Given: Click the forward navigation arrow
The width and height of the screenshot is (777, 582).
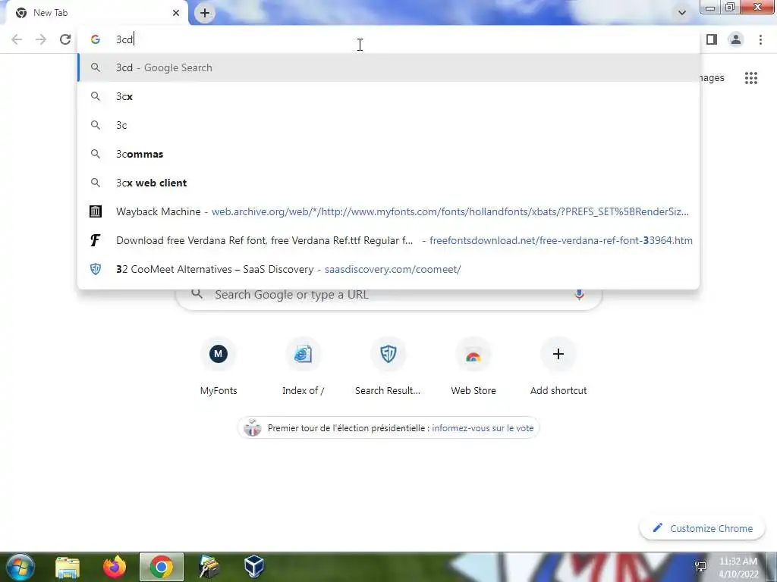Looking at the screenshot, I should tap(41, 39).
